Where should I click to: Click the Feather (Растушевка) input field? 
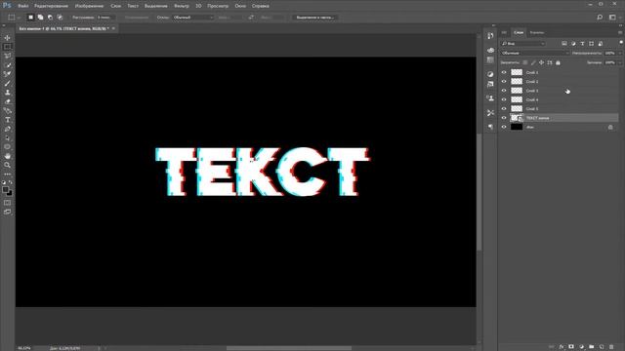coord(105,18)
